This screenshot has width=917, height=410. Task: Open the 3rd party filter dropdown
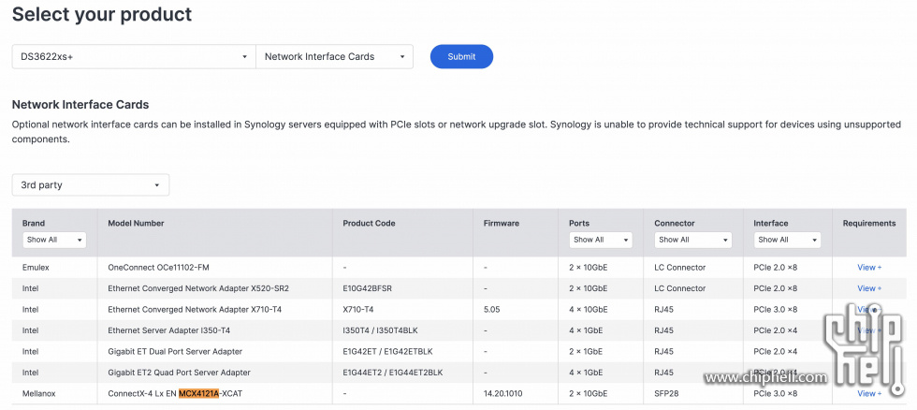(x=91, y=184)
